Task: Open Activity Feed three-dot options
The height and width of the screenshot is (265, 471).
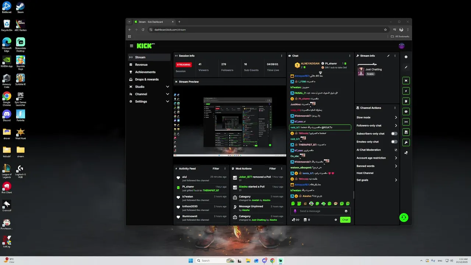Action: click(x=225, y=169)
